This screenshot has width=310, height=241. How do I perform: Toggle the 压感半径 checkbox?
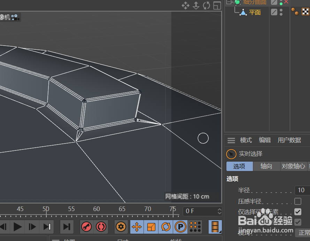[298, 201]
